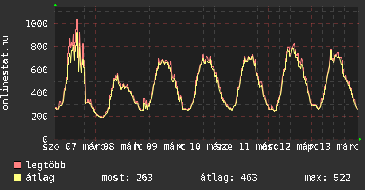This screenshot has width=365, height=190.
Task: Click the highest pink peak above 1000
Action: tap(77, 19)
